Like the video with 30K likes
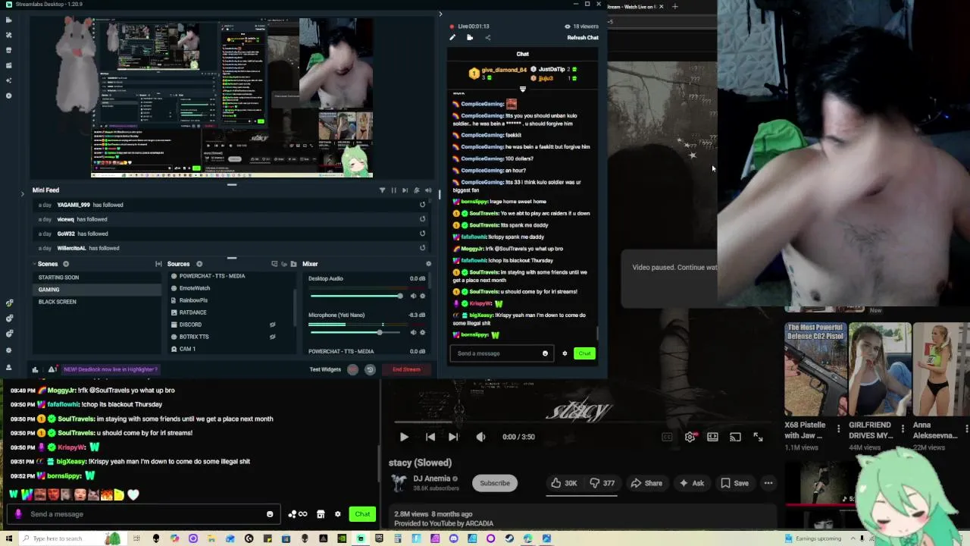This screenshot has width=970, height=546. pyautogui.click(x=564, y=483)
